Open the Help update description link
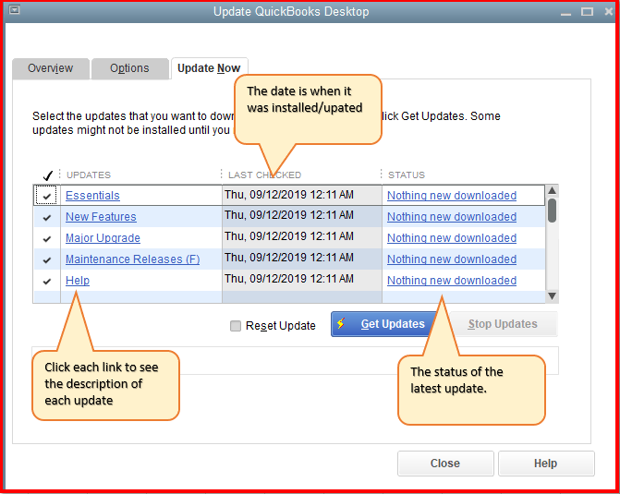The width and height of the screenshot is (620, 494). (x=78, y=281)
